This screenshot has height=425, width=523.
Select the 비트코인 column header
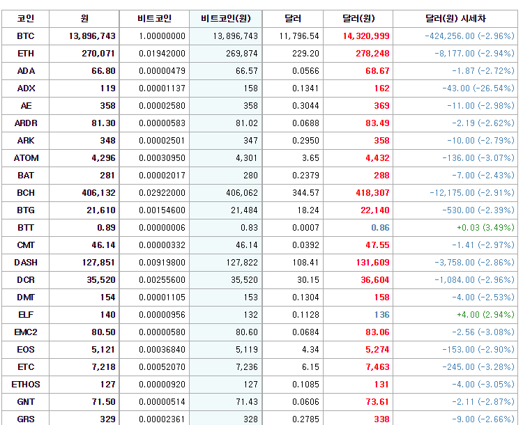pyautogui.click(x=154, y=18)
